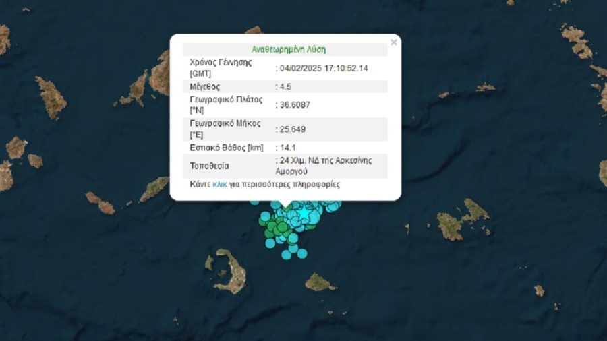This screenshot has height=341, width=607.
Task: Click the 'Εστιακό Βάθος [km]' label
Action: coord(226,147)
